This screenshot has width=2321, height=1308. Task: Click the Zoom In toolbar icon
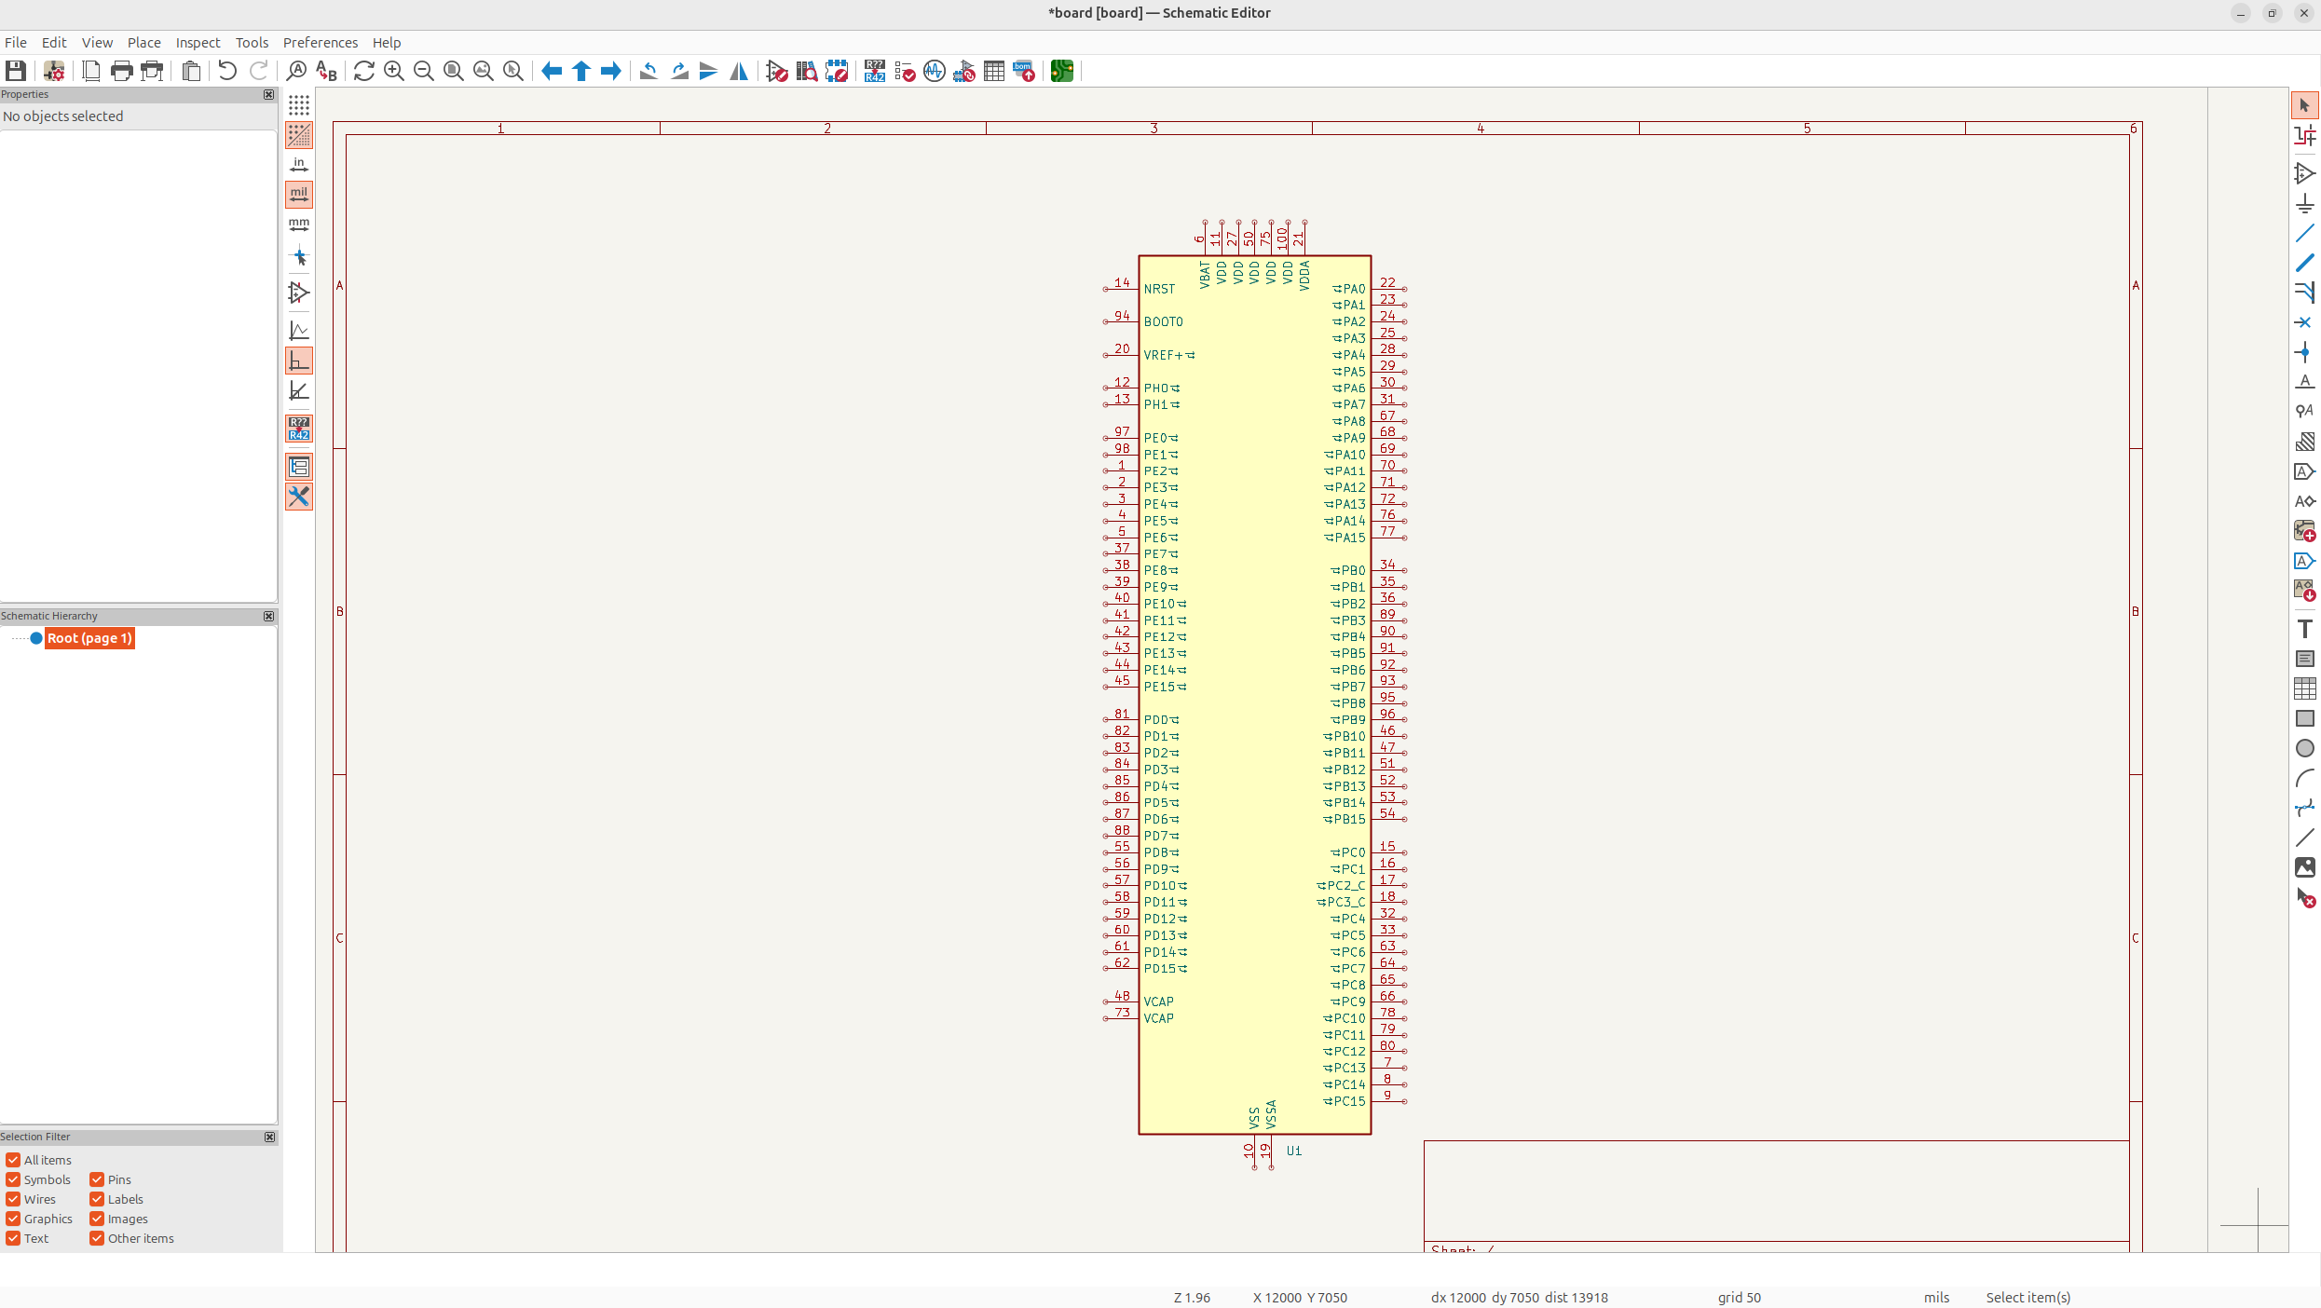[394, 71]
